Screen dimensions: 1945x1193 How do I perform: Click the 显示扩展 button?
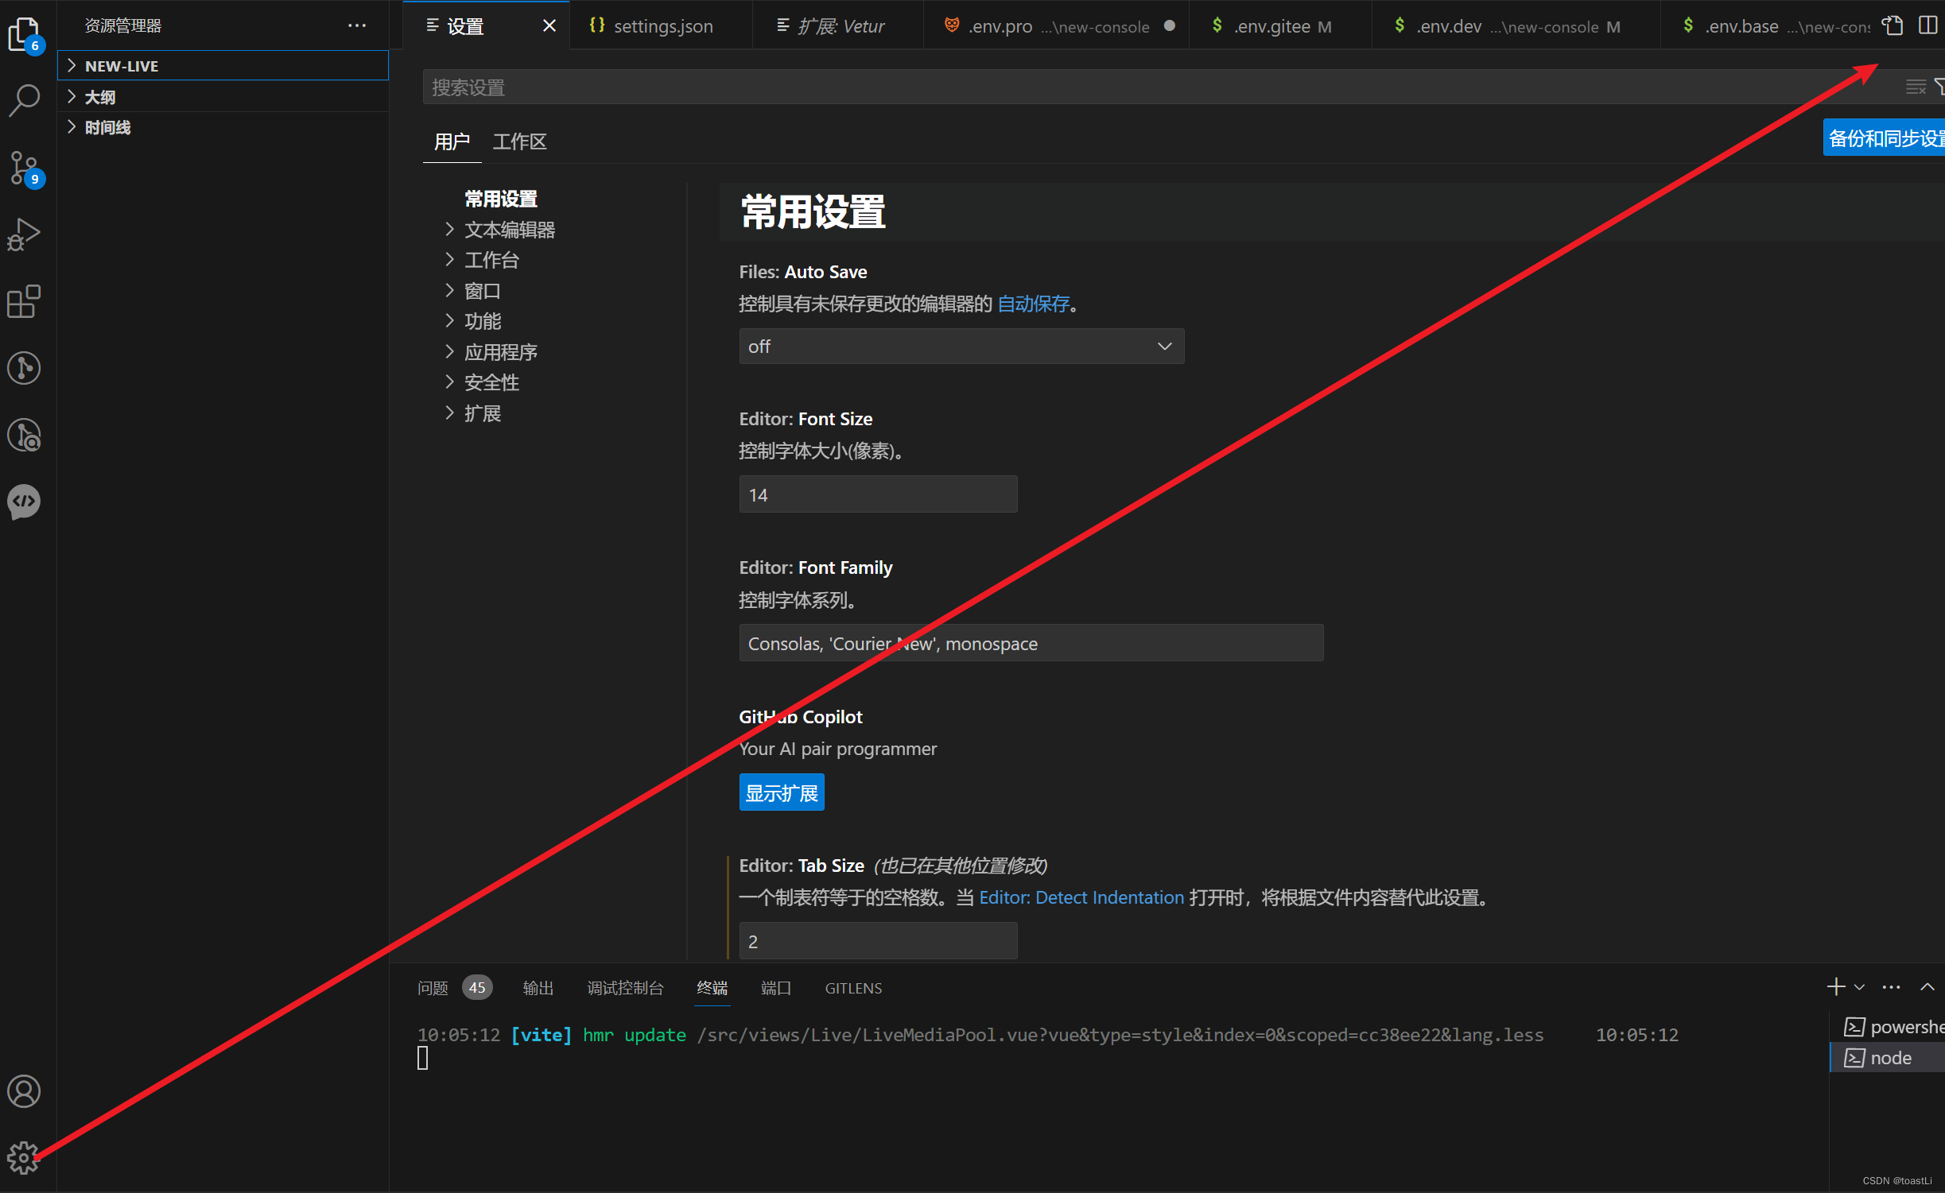click(781, 792)
